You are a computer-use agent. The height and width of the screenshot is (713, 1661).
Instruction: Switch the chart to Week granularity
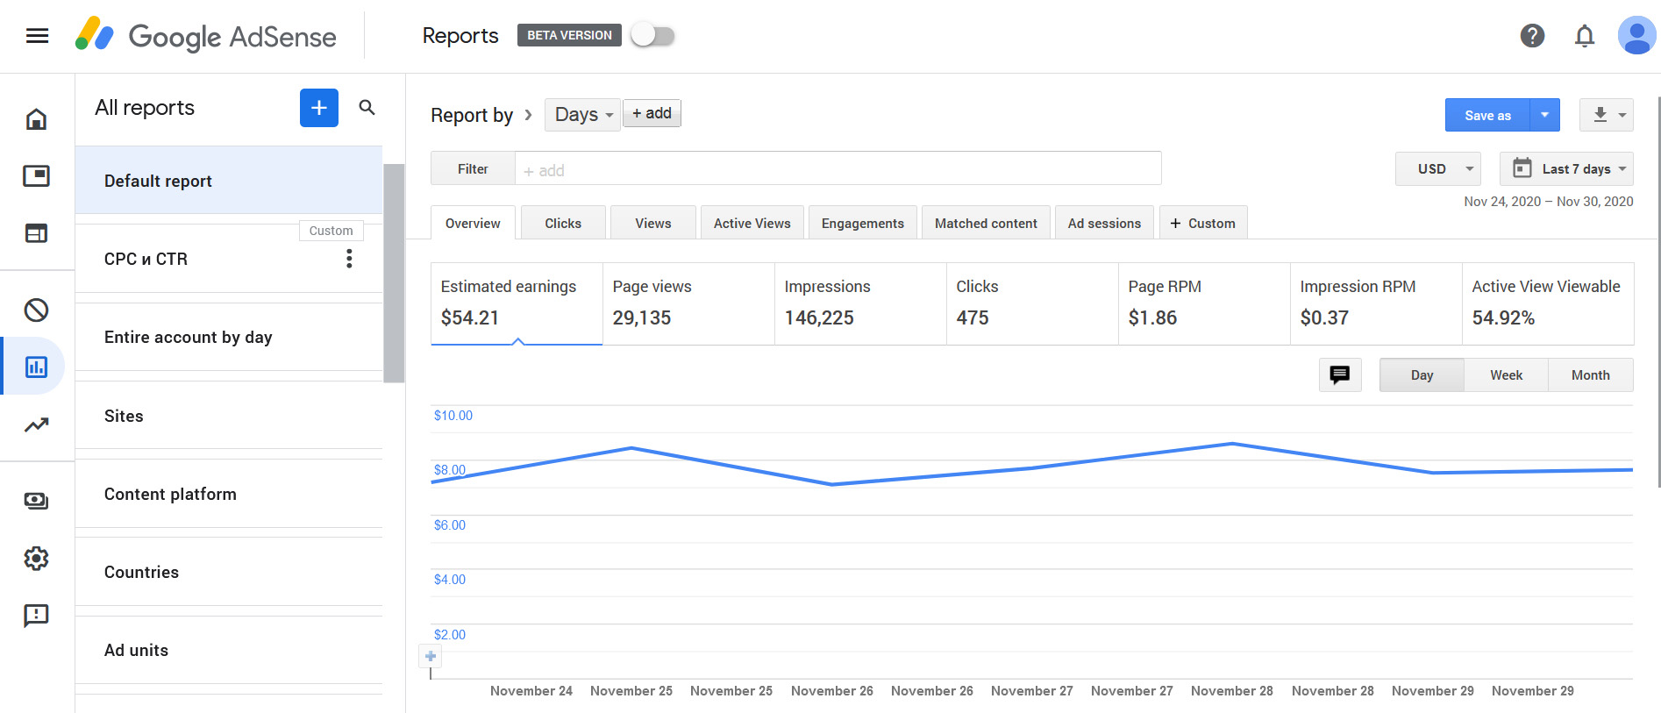pos(1506,375)
